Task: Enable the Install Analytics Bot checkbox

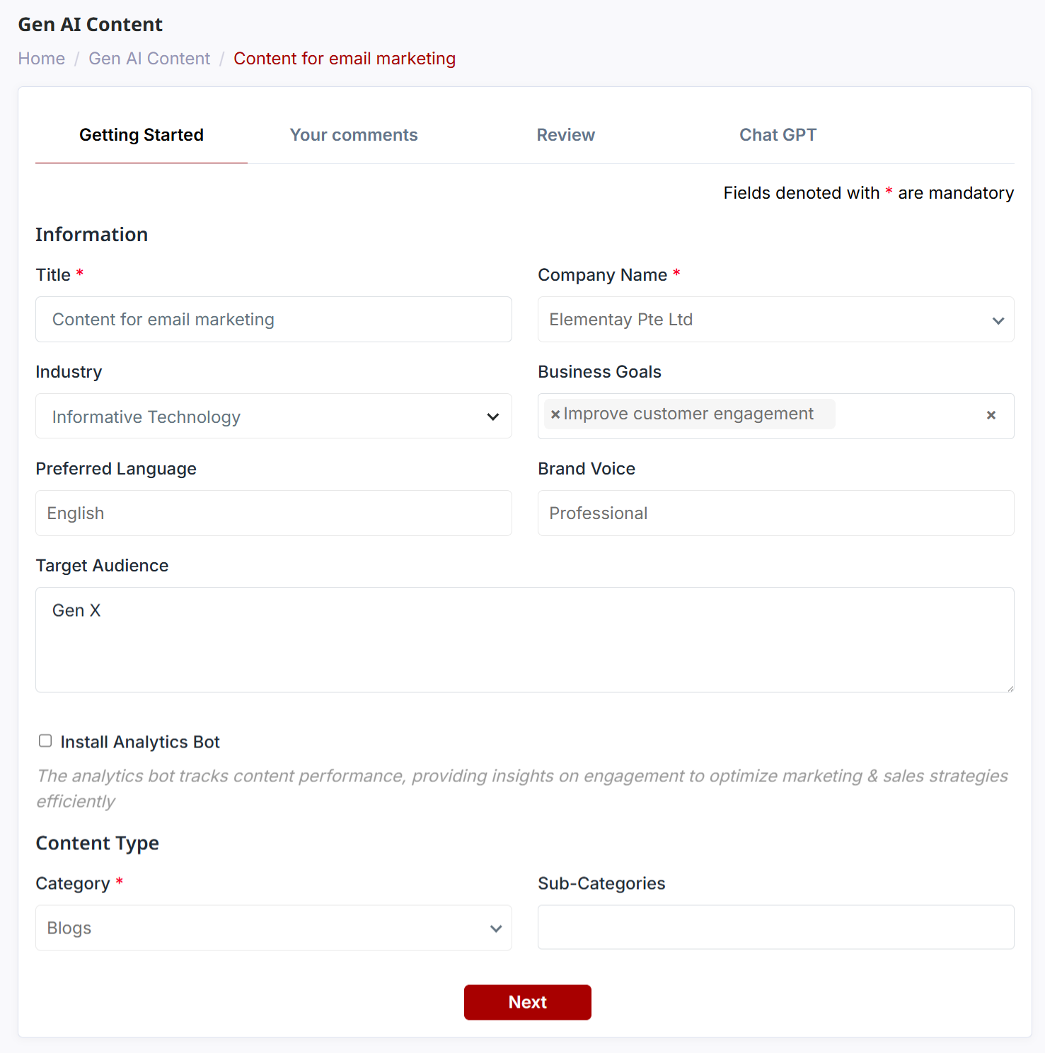Action: point(45,740)
